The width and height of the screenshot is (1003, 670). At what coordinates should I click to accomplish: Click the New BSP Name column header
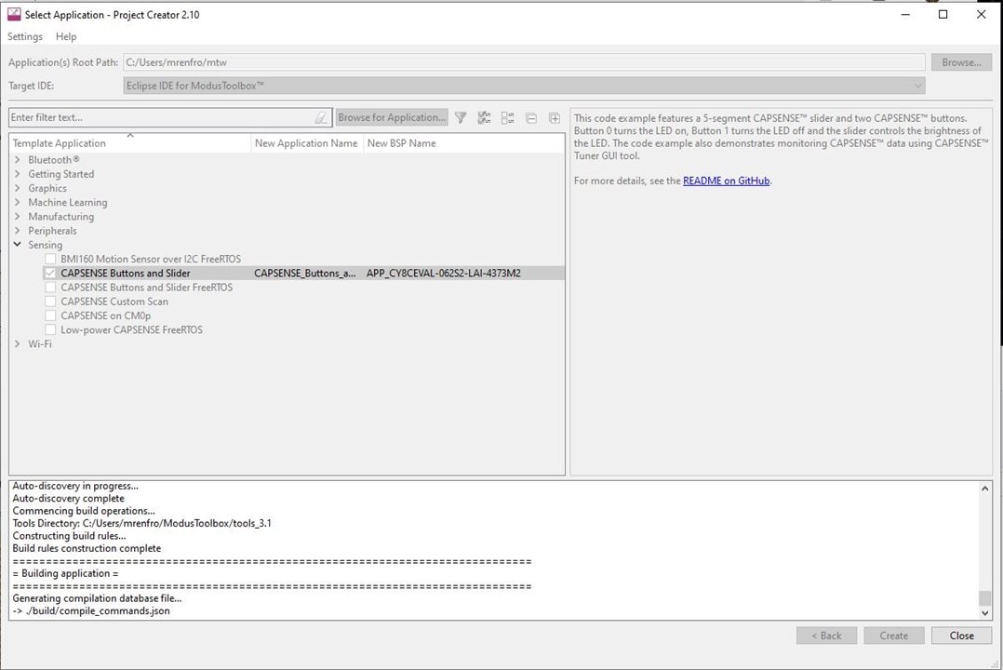463,143
